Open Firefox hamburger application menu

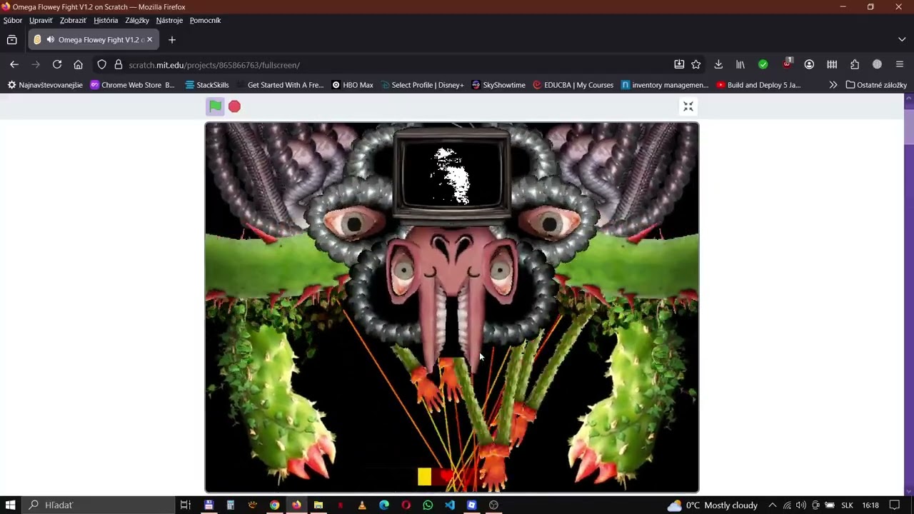click(900, 64)
